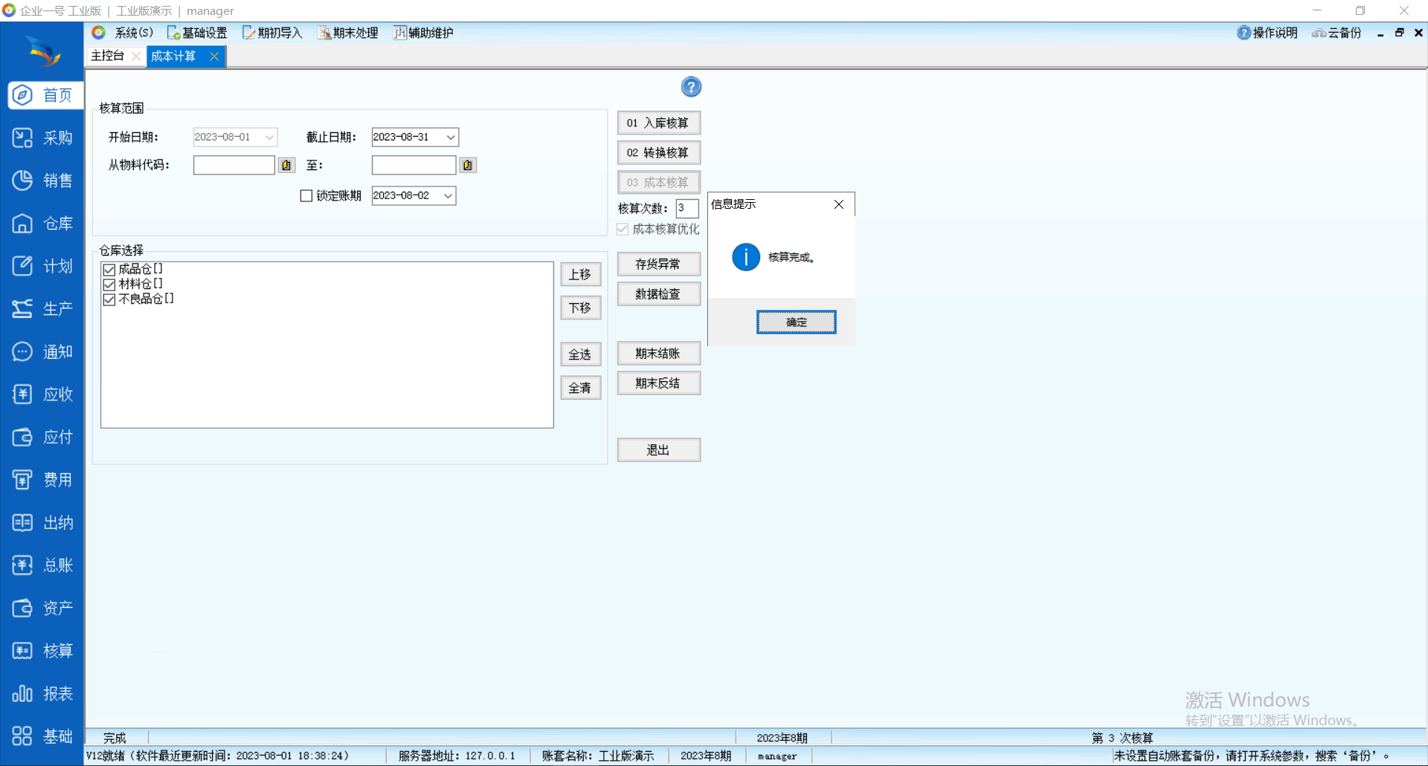Open the 期末处理 menu
This screenshot has width=1428, height=766.
tap(348, 33)
